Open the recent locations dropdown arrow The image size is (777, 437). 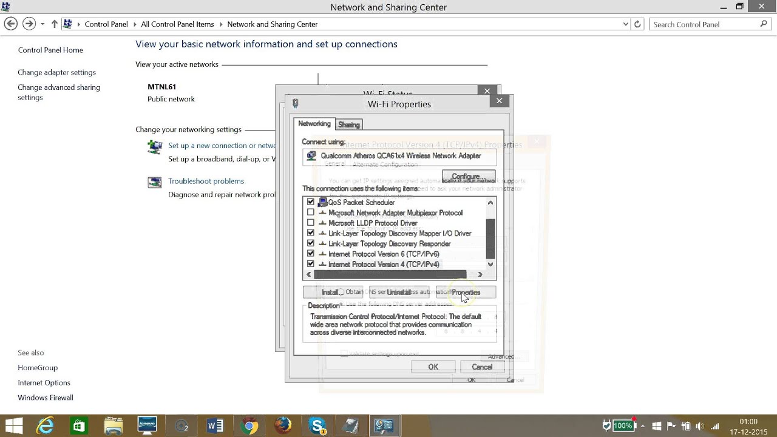(42, 24)
